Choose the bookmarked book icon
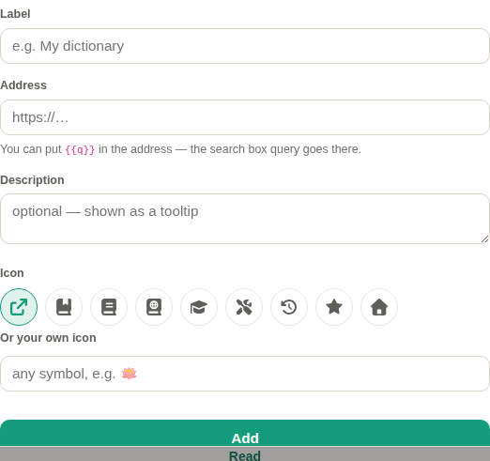 coord(64,307)
